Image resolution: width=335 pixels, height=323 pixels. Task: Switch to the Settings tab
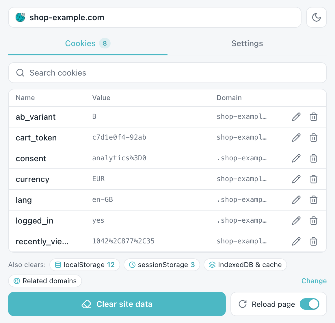pyautogui.click(x=247, y=44)
